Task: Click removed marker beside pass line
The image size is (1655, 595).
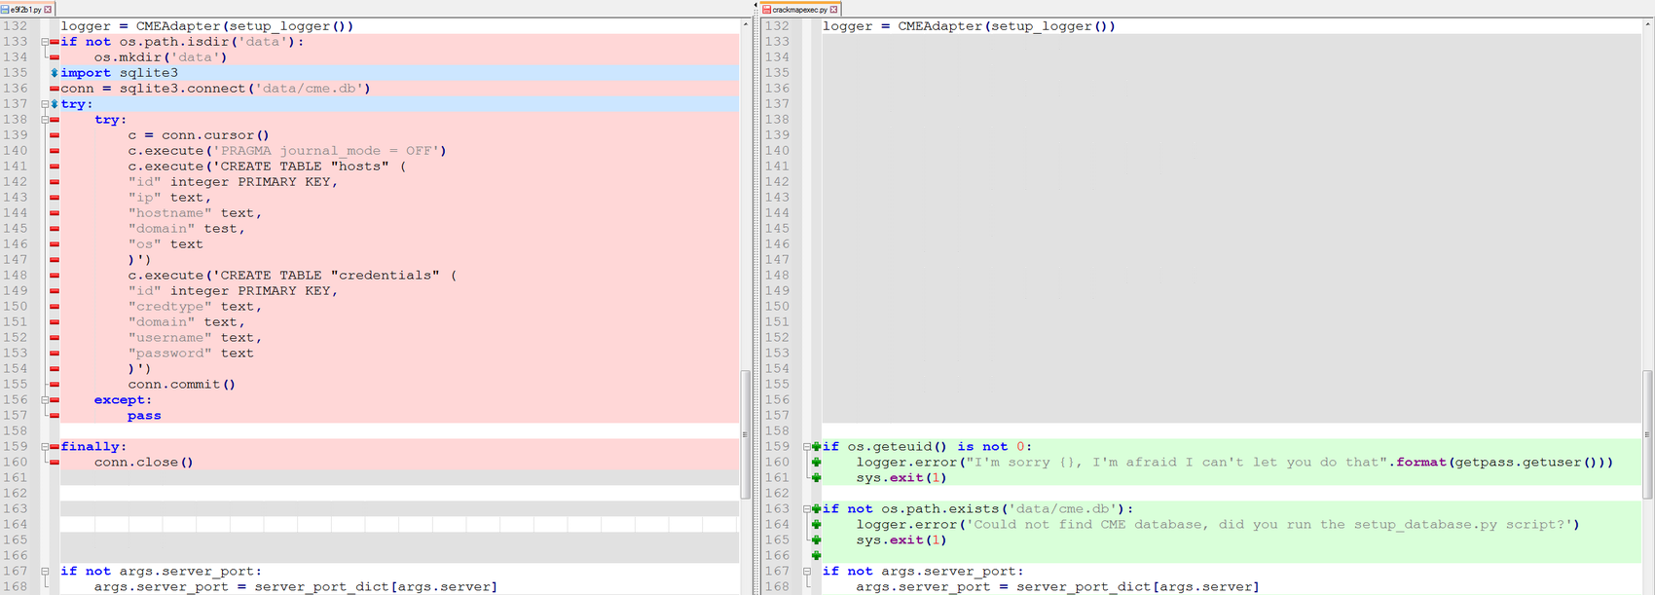Action: click(x=55, y=416)
